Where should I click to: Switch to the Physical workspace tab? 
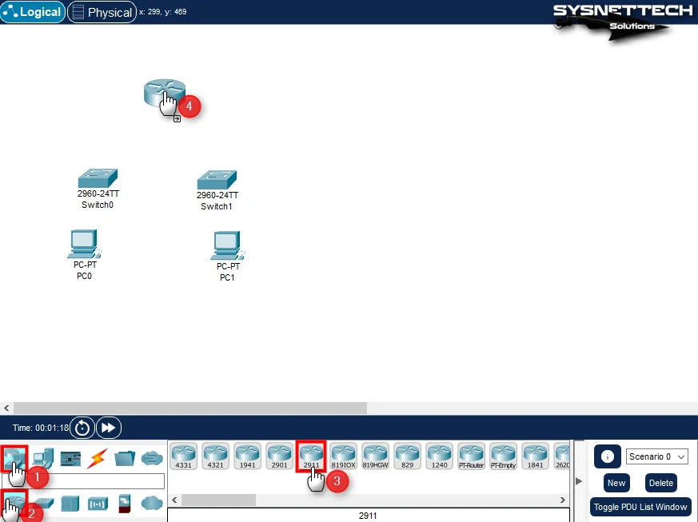(x=102, y=12)
